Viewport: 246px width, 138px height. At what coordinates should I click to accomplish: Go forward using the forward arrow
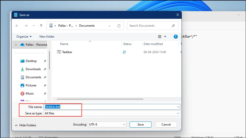pos(26,26)
